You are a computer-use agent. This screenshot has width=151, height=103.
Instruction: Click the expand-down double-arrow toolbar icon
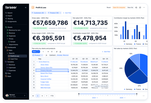(52, 52)
